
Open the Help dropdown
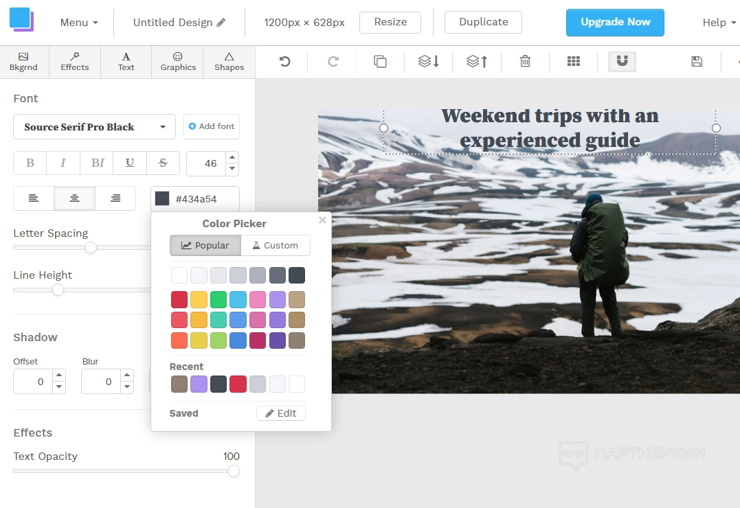[x=719, y=23]
